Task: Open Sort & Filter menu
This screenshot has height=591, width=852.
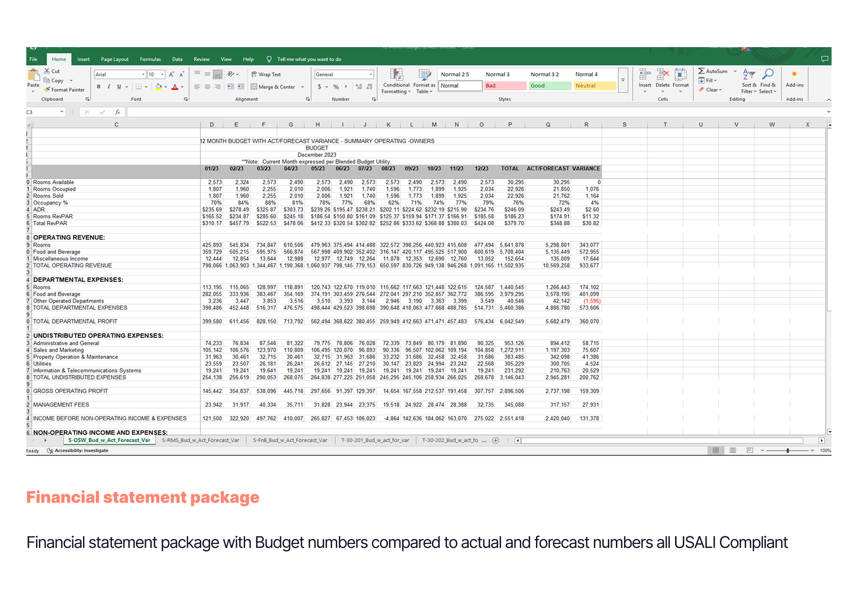Action: [x=749, y=81]
